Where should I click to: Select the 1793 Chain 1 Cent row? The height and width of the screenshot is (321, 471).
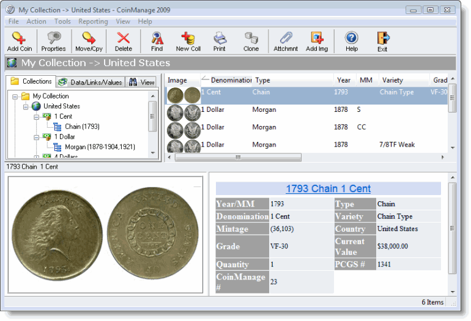(306, 96)
